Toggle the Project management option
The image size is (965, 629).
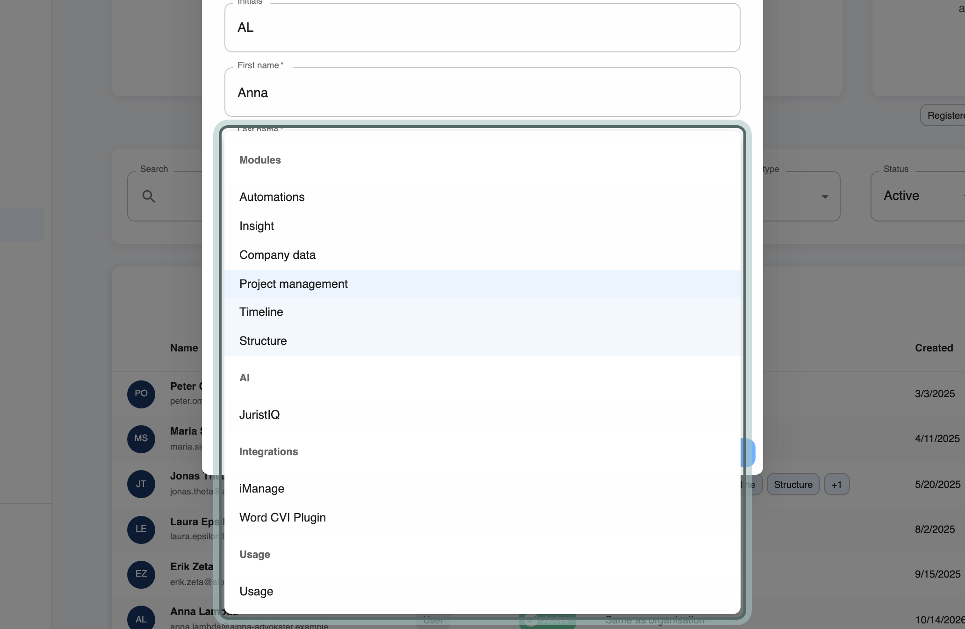coord(482,284)
